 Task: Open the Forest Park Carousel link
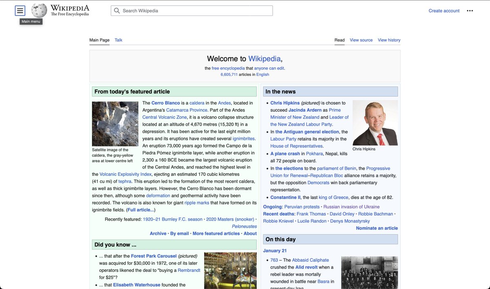point(154,256)
